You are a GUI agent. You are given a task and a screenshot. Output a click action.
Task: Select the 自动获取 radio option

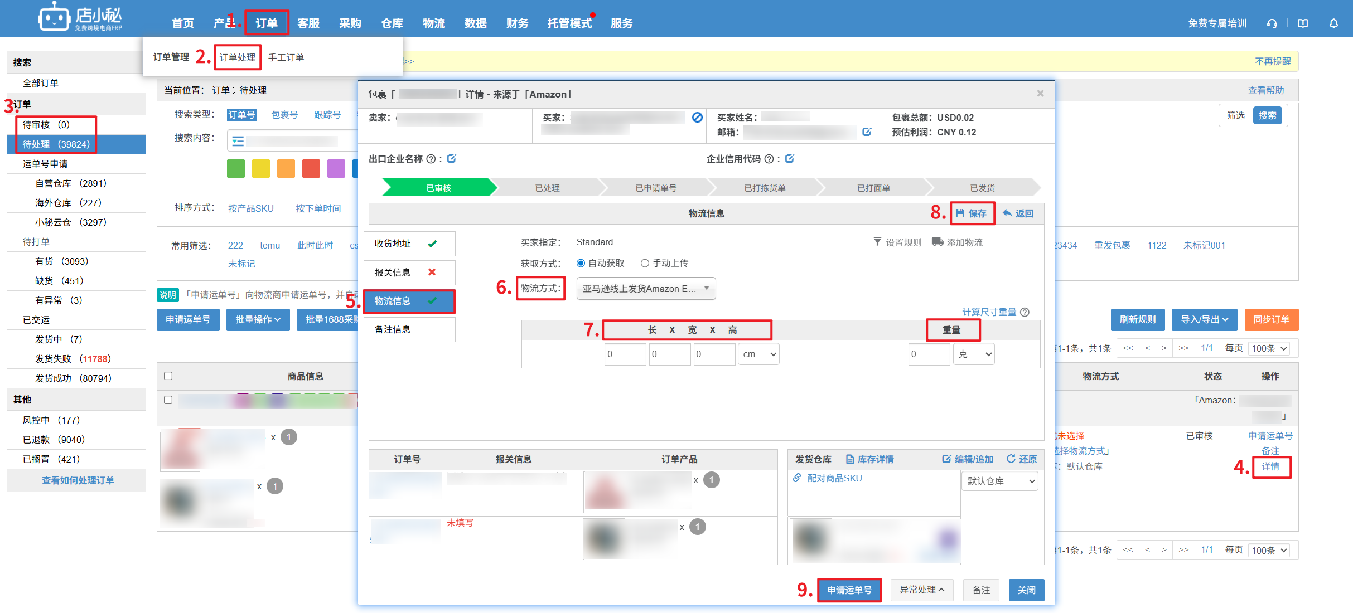point(581,263)
